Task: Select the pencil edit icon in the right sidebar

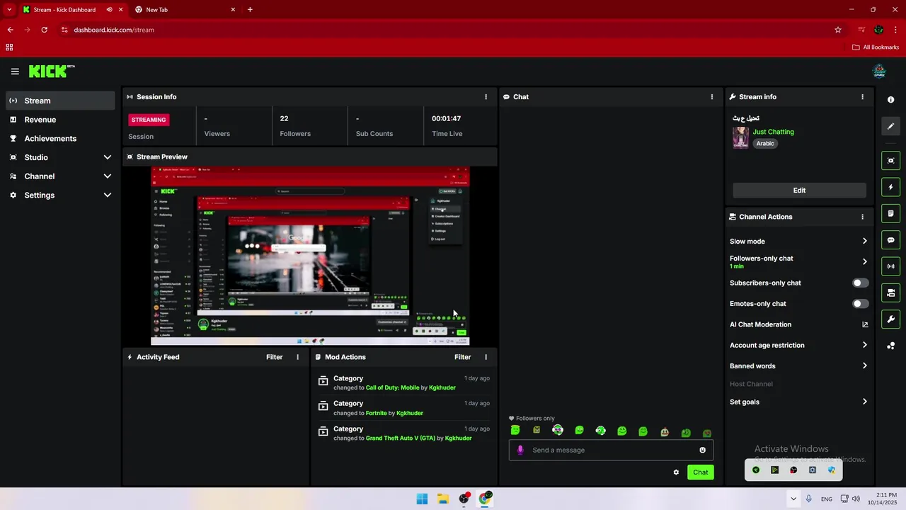Action: pos(891,126)
